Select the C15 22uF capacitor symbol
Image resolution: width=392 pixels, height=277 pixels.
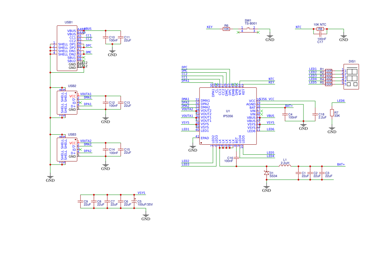pyautogui.click(x=121, y=150)
